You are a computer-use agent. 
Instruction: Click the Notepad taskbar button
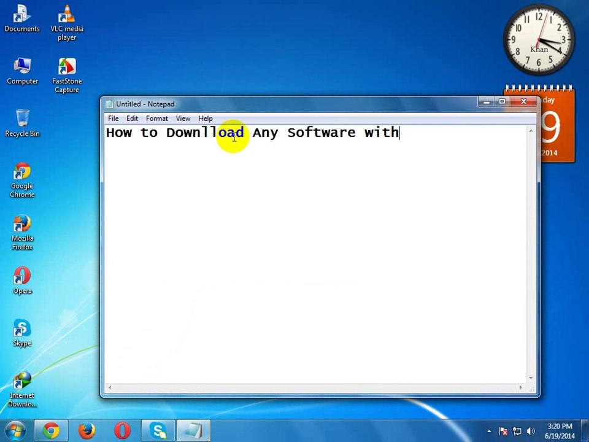[x=193, y=431]
